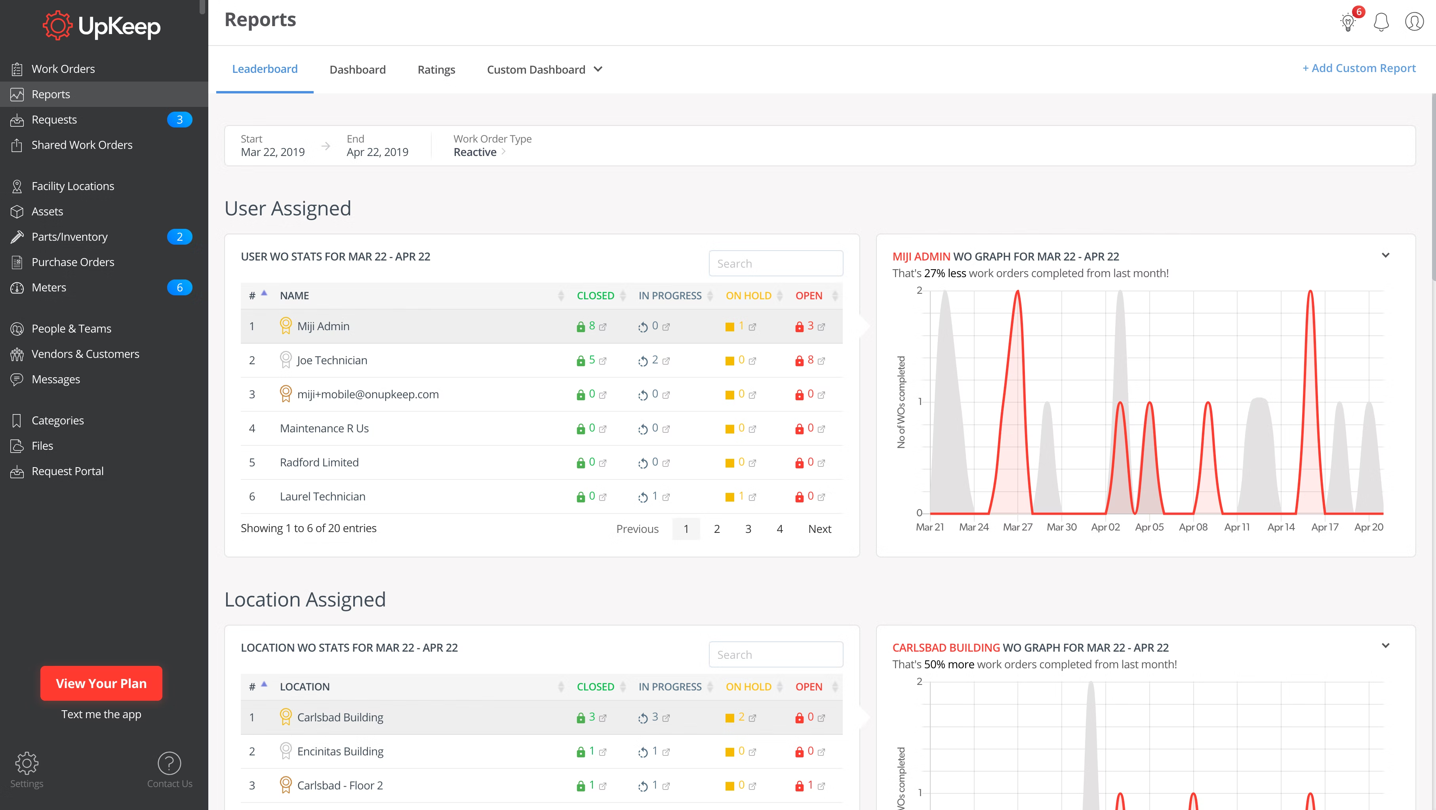Screen dimensions: 1436x810
Task: Open Purchase Orders in the sidebar
Action: 72,262
